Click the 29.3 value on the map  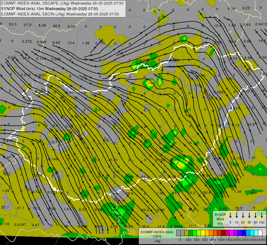[x=145, y=210]
